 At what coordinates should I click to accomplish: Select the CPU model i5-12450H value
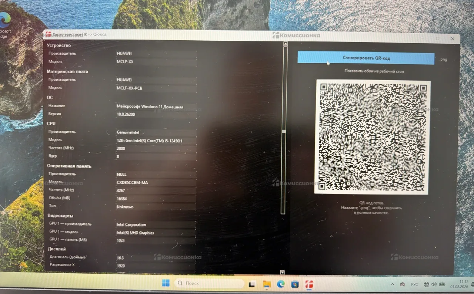[x=149, y=141]
